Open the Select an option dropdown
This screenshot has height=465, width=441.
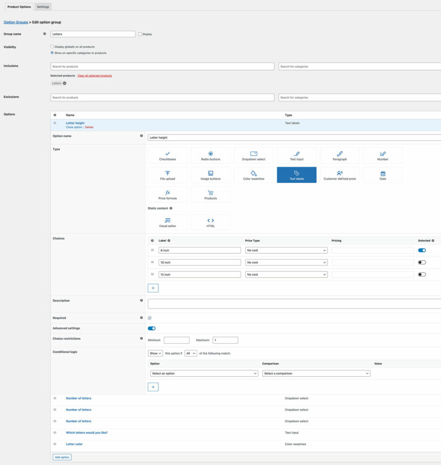pos(204,373)
